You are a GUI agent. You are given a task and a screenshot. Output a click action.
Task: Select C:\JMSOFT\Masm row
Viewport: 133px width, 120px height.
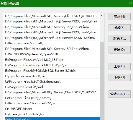click(x=52, y=109)
